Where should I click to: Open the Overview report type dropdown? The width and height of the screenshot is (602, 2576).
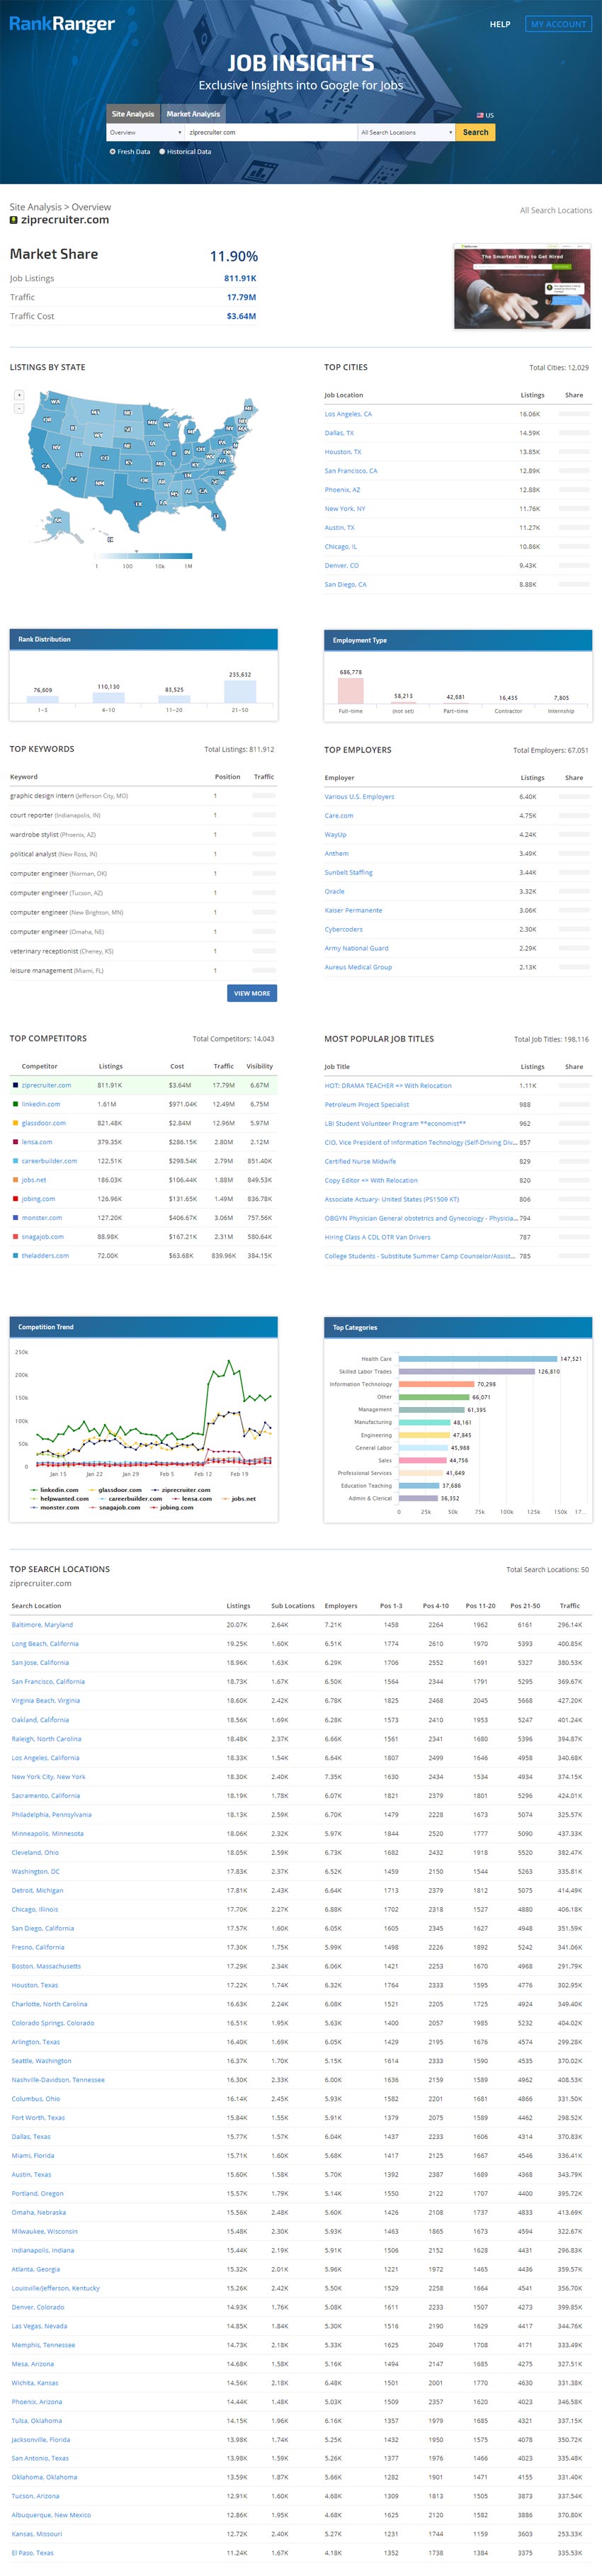[145, 132]
